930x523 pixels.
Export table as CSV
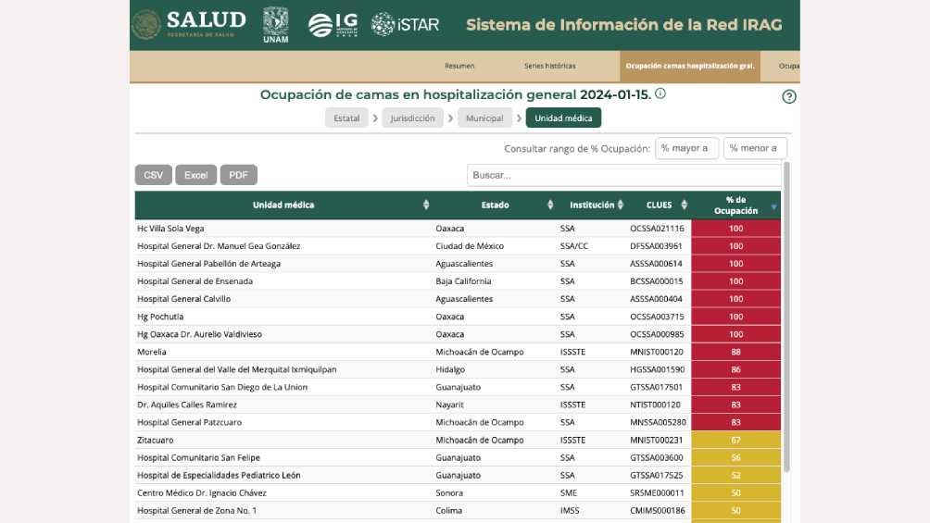click(x=153, y=175)
